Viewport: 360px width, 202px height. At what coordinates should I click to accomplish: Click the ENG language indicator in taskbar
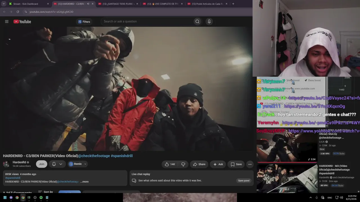pos(330,198)
